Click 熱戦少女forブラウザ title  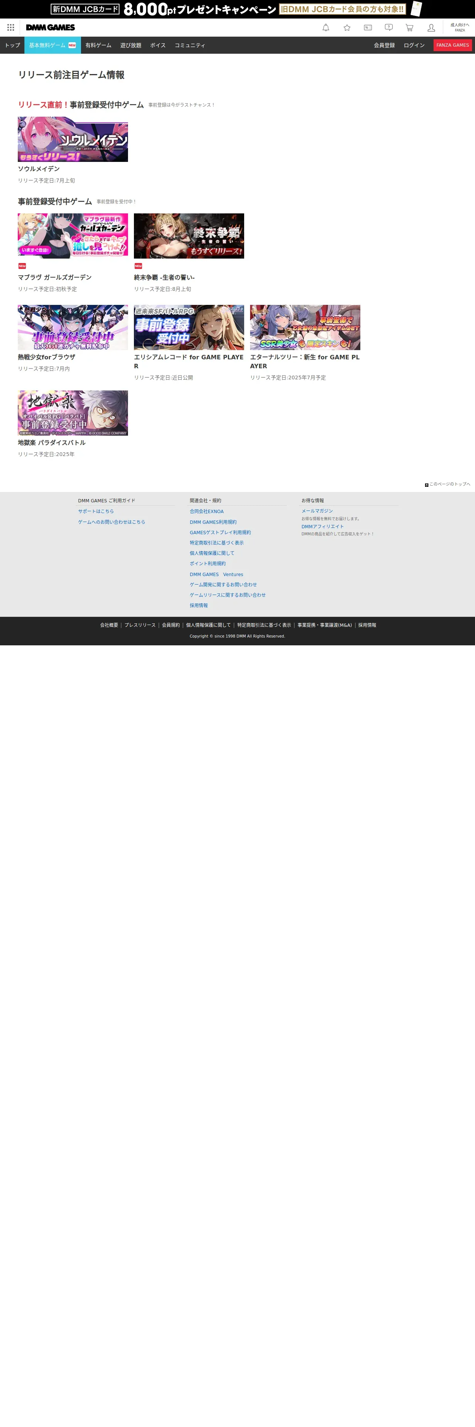47,357
